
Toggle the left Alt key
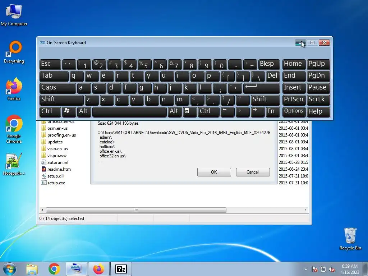tap(84, 112)
